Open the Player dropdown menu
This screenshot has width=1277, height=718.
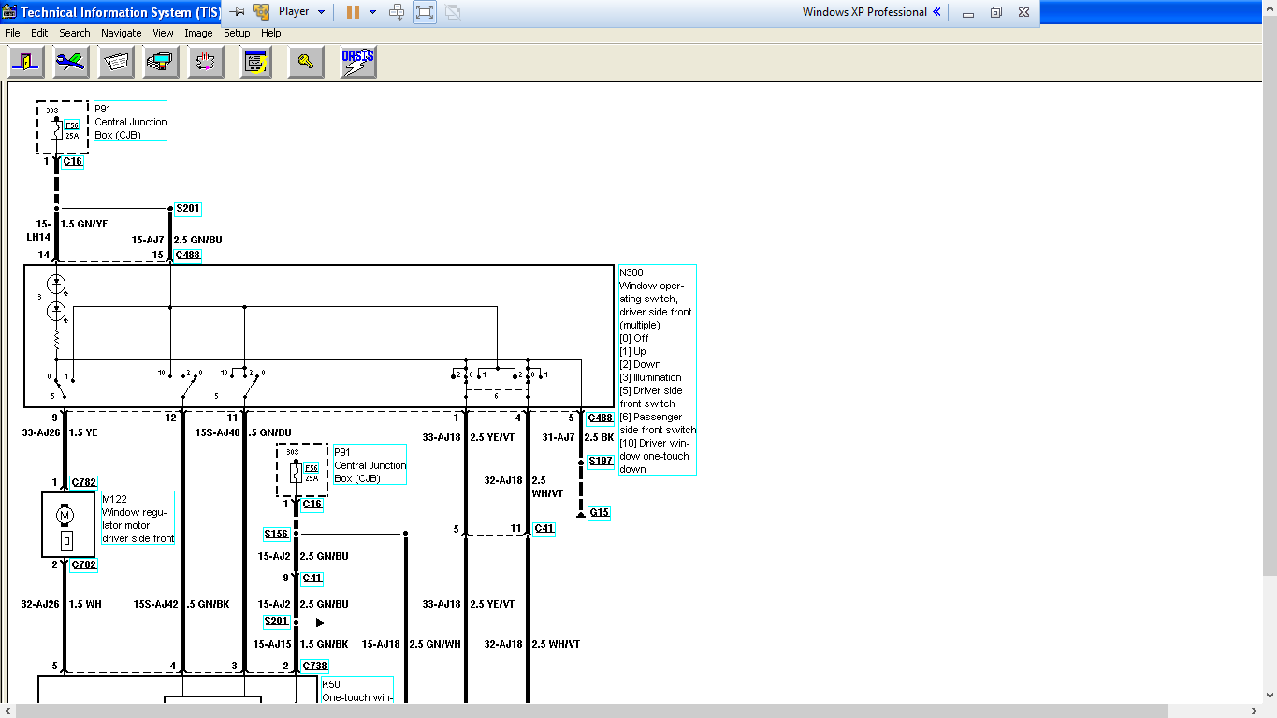pos(302,12)
